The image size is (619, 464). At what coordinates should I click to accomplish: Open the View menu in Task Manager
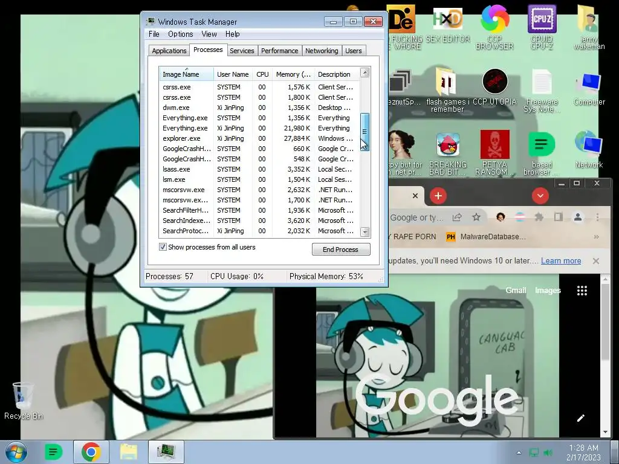click(x=209, y=34)
